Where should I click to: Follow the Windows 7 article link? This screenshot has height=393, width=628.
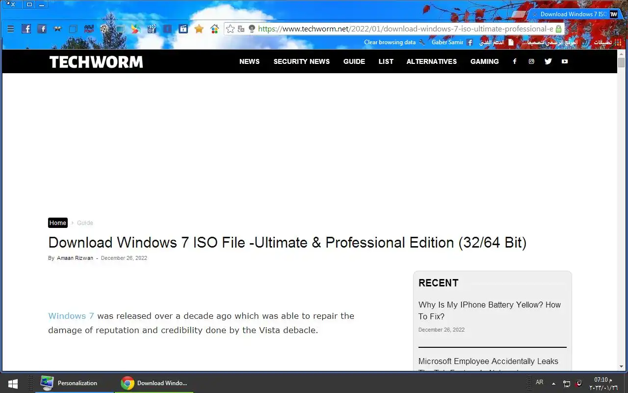[71, 316]
